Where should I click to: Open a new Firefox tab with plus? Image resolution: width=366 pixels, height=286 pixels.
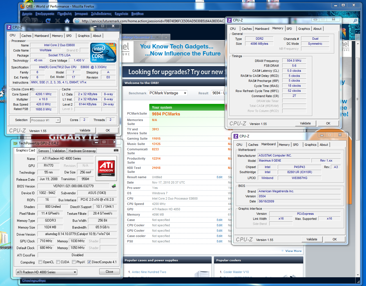pyautogui.click(x=166, y=37)
